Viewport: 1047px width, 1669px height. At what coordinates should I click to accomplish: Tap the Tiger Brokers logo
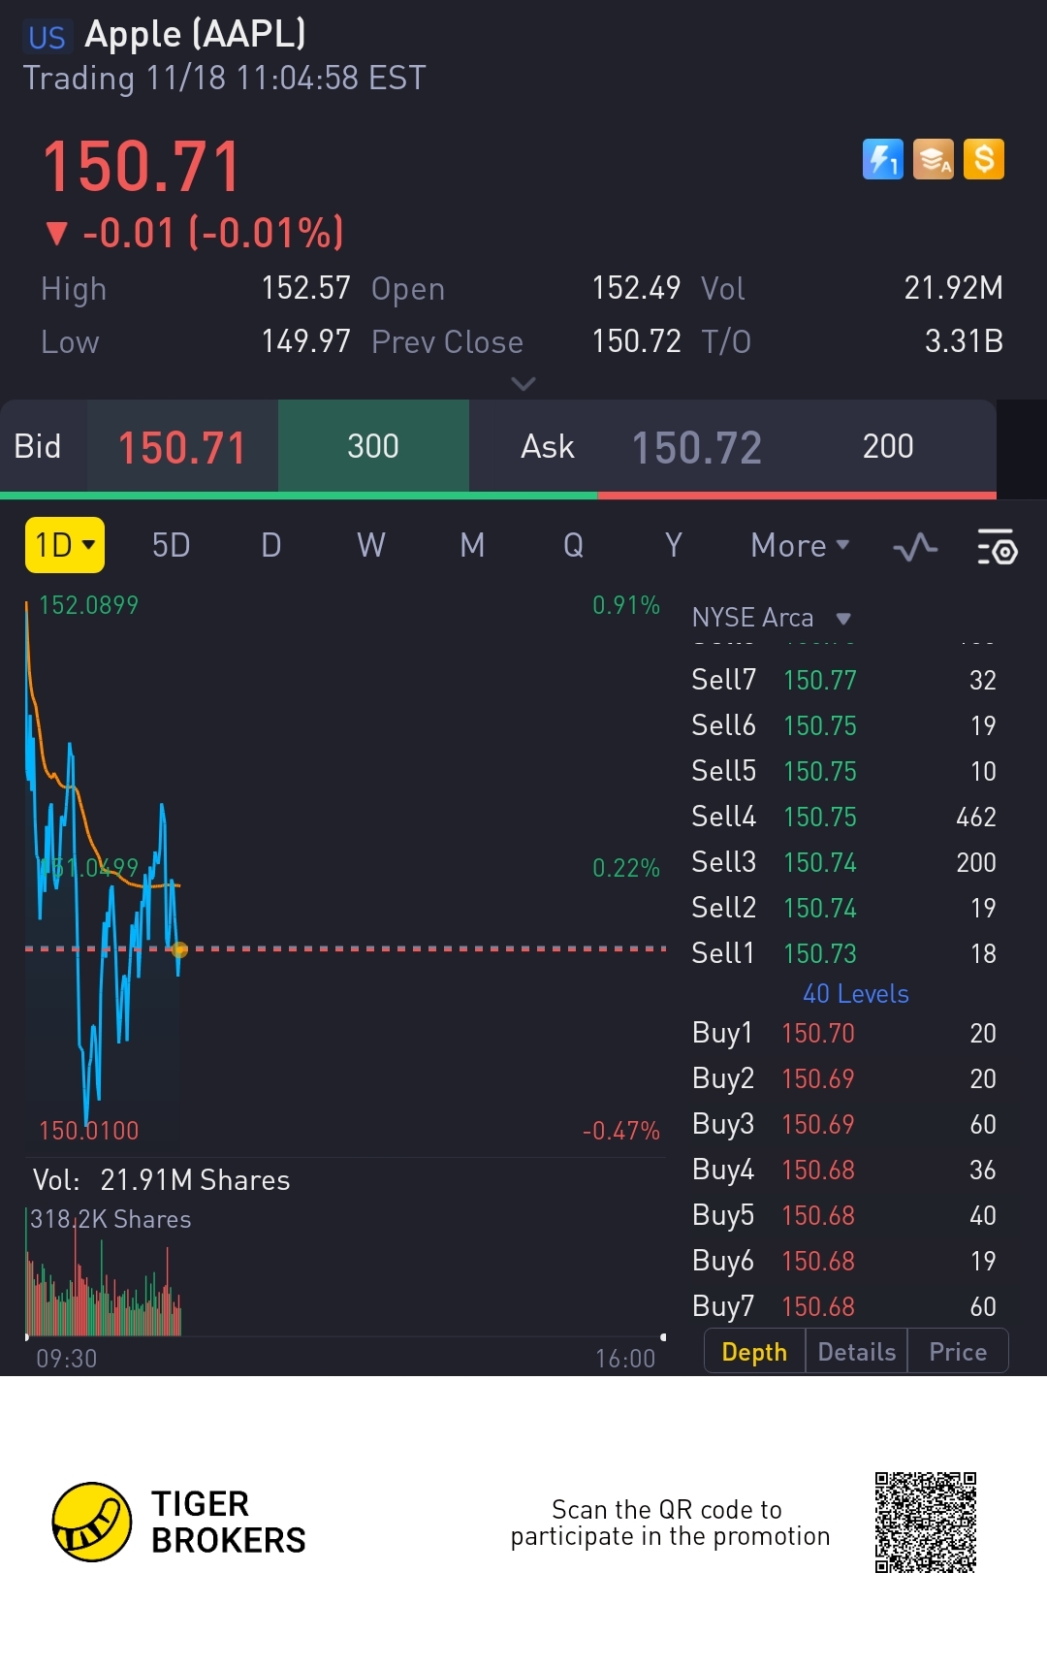point(92,1522)
